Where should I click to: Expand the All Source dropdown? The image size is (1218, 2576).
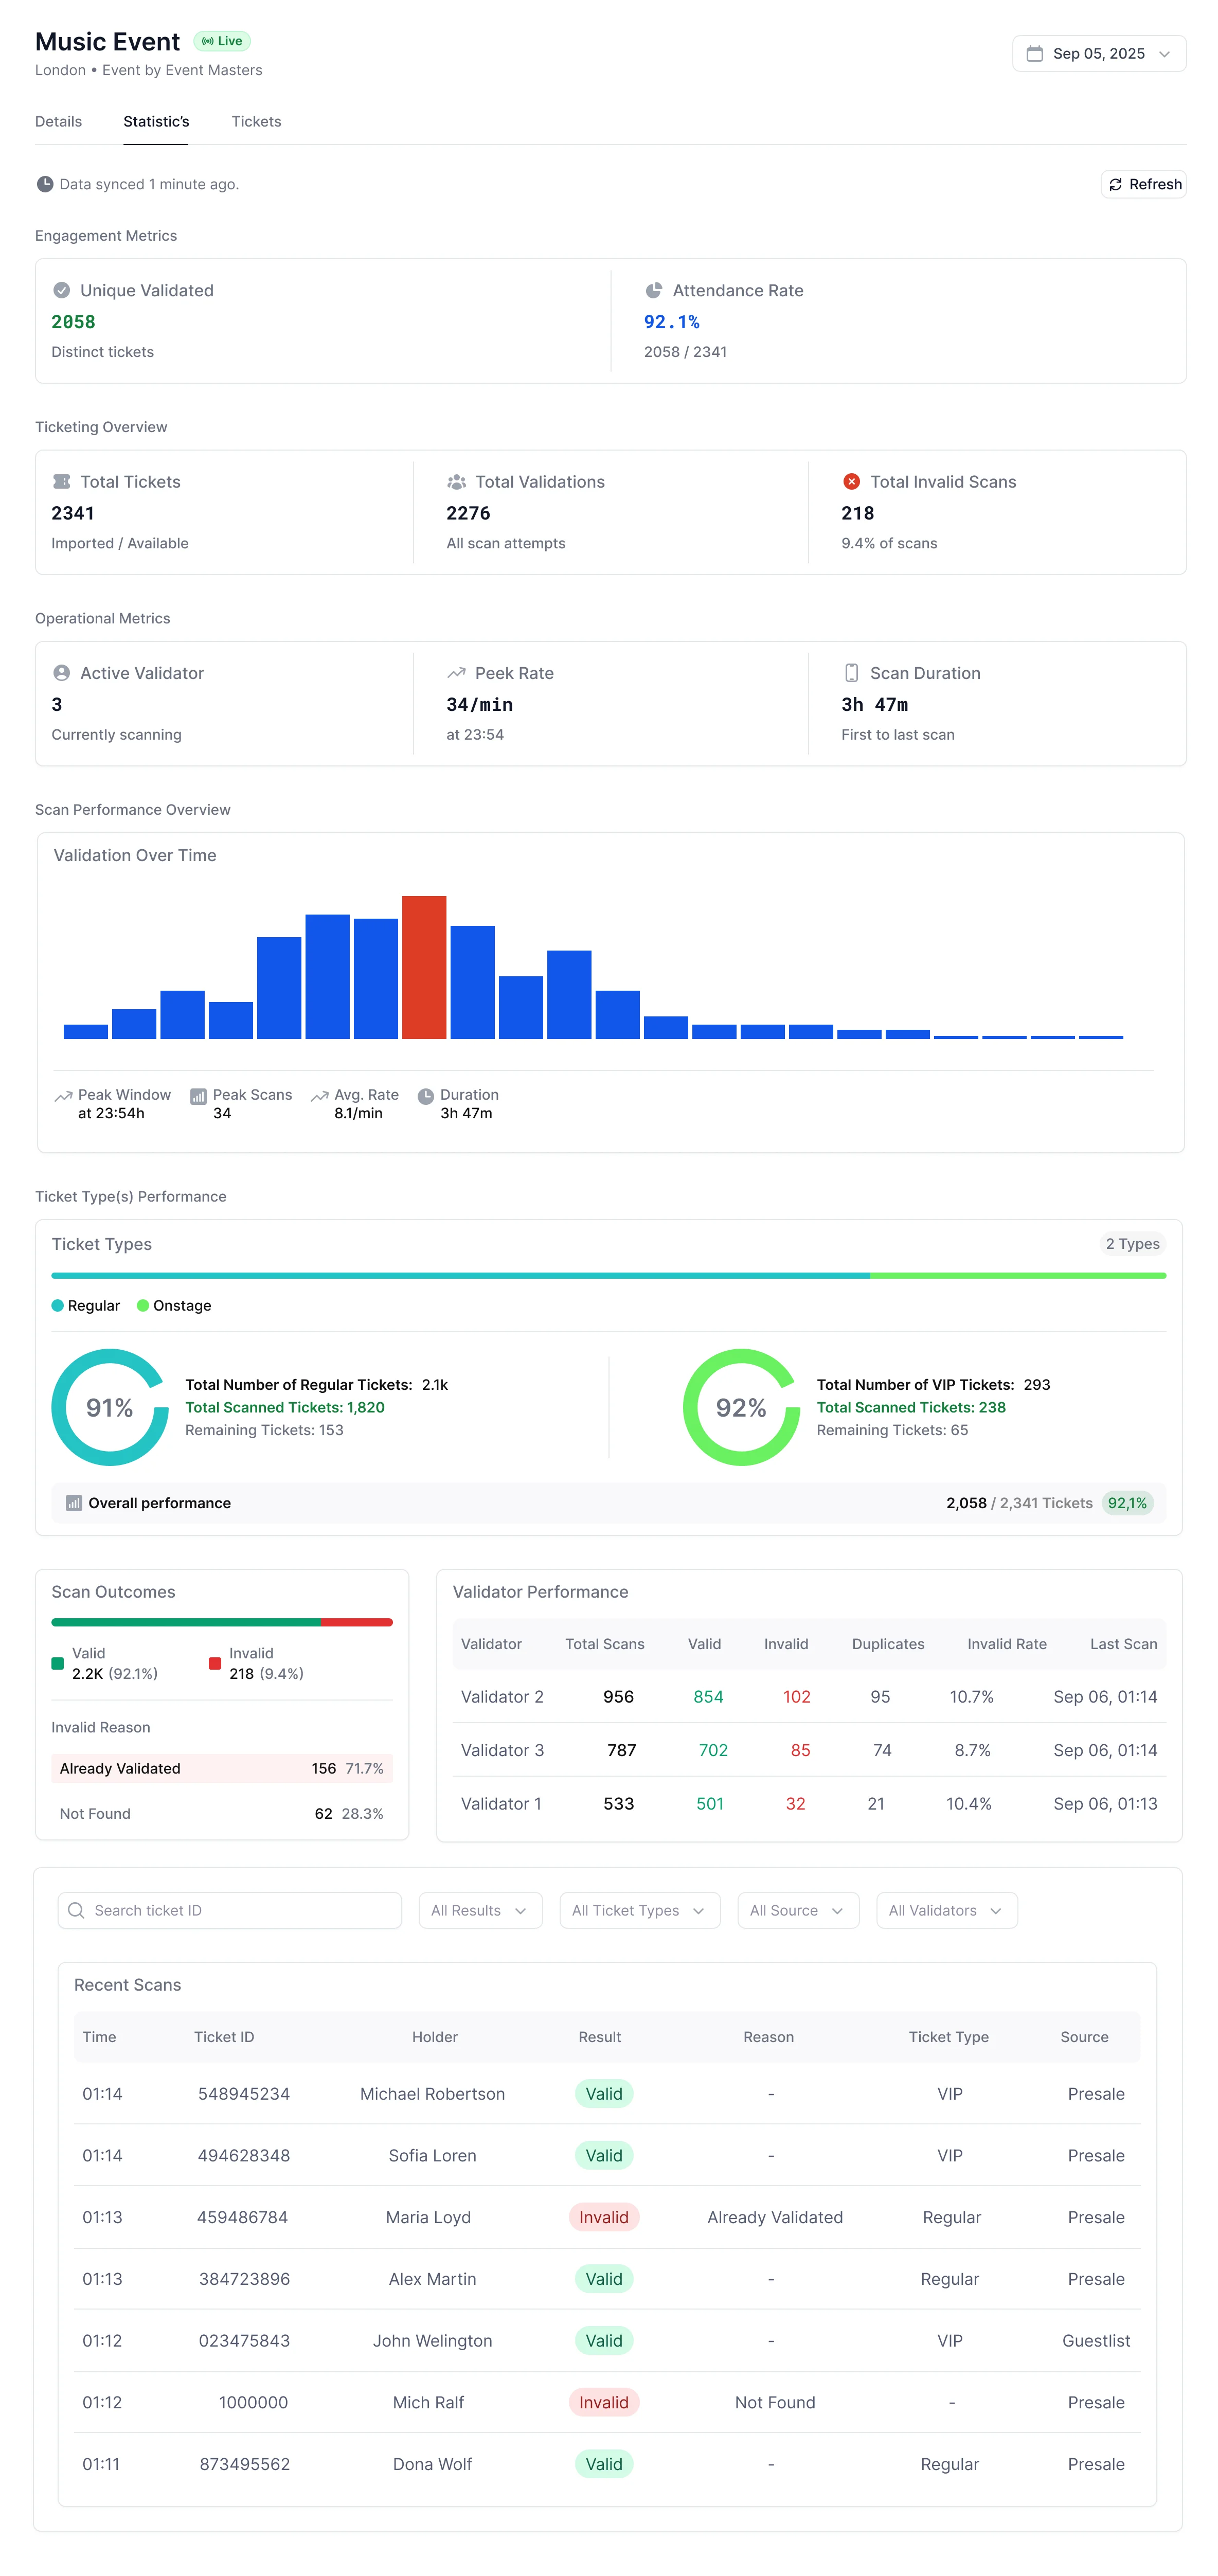coord(797,1910)
